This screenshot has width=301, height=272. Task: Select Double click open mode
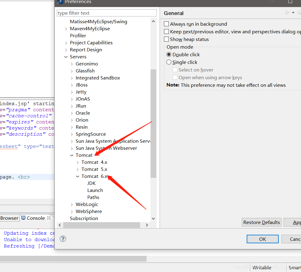click(169, 55)
